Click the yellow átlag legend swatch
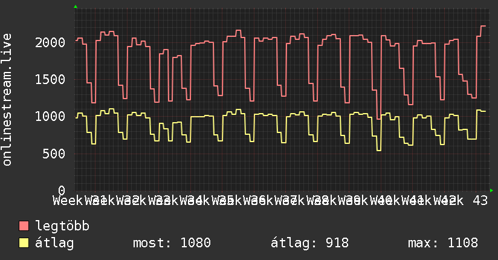498x260 pixels. coord(24,243)
